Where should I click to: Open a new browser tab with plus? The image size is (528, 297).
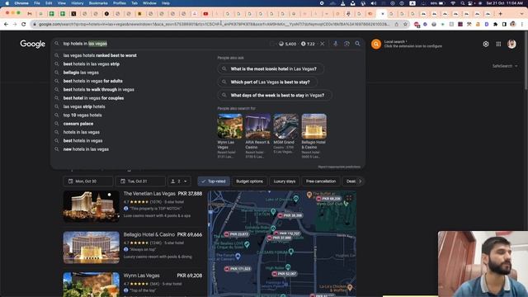coord(501,14)
